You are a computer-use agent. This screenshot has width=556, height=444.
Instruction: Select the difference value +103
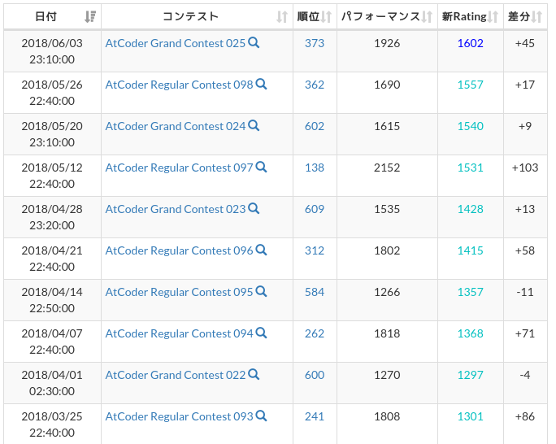525,168
